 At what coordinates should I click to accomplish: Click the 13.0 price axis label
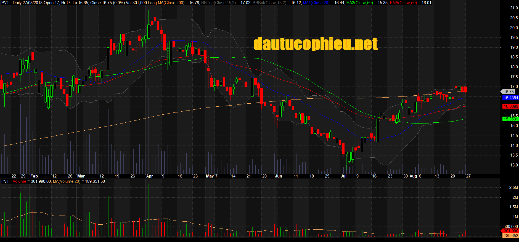tap(514, 165)
